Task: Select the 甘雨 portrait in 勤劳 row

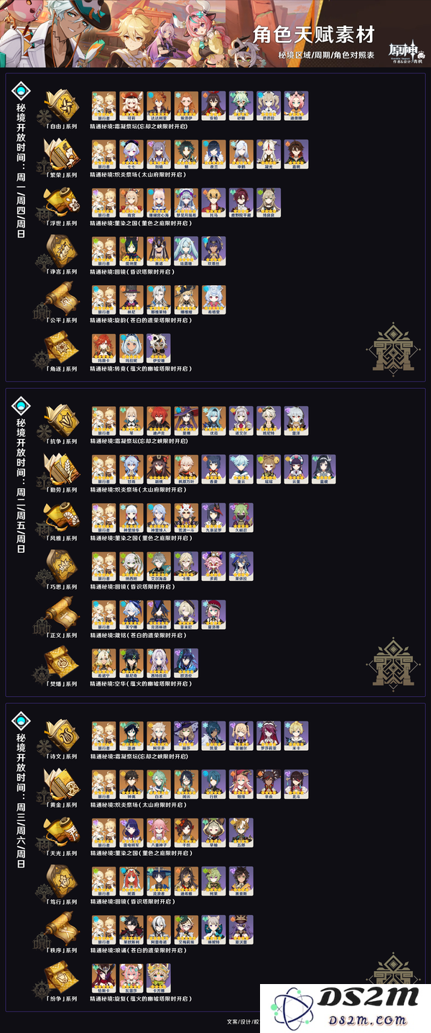Action: click(131, 469)
